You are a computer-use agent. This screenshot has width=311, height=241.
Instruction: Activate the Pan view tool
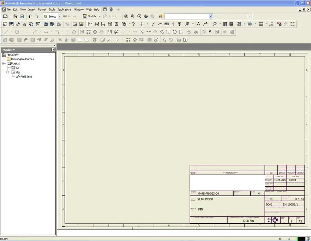[146, 16]
